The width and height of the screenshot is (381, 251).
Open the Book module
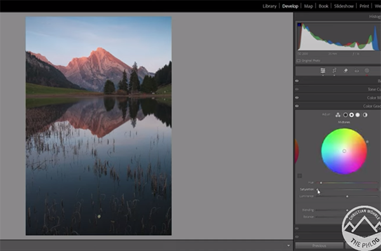click(323, 6)
